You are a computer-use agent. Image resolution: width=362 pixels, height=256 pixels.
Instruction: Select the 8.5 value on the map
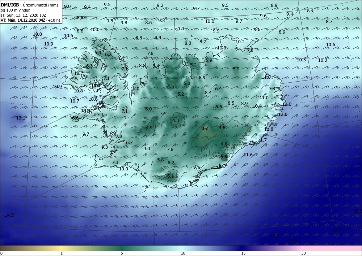(x=231, y=103)
